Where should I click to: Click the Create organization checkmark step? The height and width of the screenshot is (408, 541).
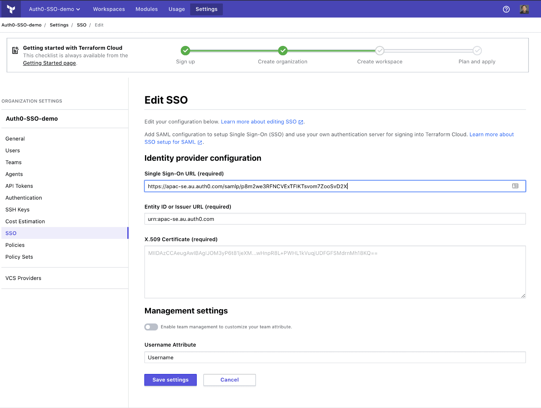283,51
